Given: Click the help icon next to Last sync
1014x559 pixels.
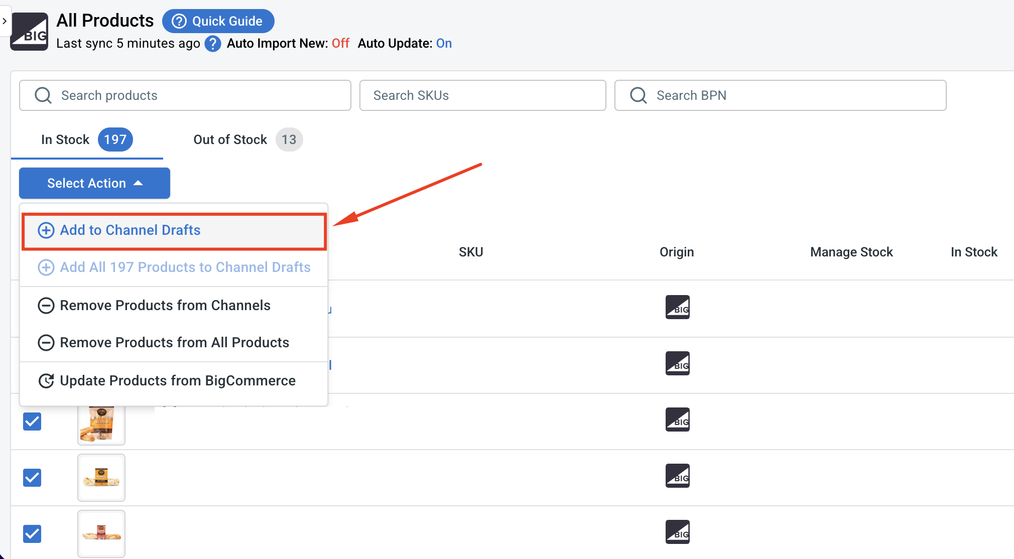Looking at the screenshot, I should coord(213,44).
